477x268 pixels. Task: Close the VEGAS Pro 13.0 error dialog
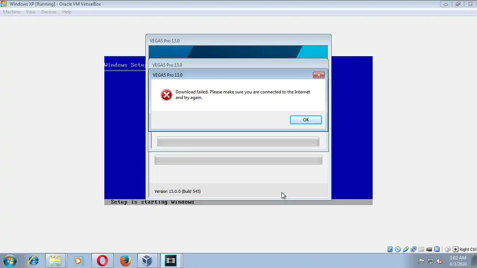(319, 75)
